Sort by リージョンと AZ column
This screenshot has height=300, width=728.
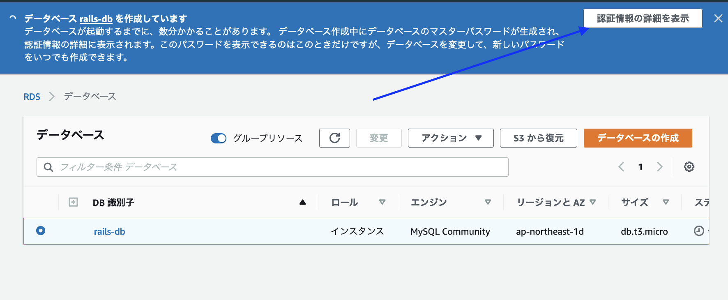pos(592,202)
